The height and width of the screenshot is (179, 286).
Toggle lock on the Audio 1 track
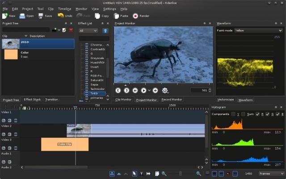[x=4, y=162]
